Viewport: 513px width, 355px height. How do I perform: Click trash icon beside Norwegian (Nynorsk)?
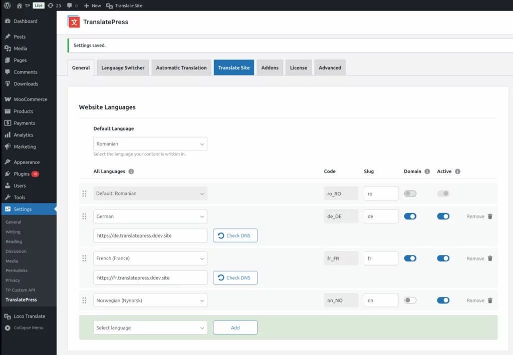tap(490, 300)
